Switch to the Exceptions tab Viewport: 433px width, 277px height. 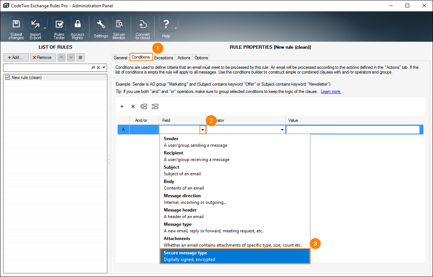(164, 58)
